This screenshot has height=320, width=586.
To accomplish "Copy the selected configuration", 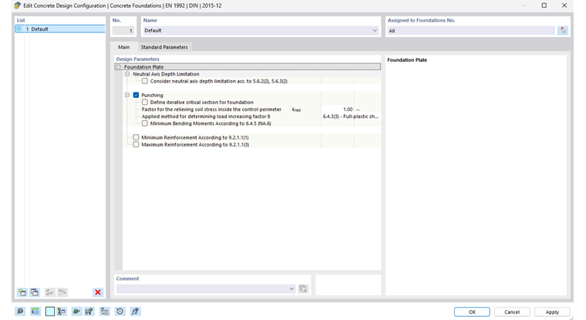I will click(35, 292).
